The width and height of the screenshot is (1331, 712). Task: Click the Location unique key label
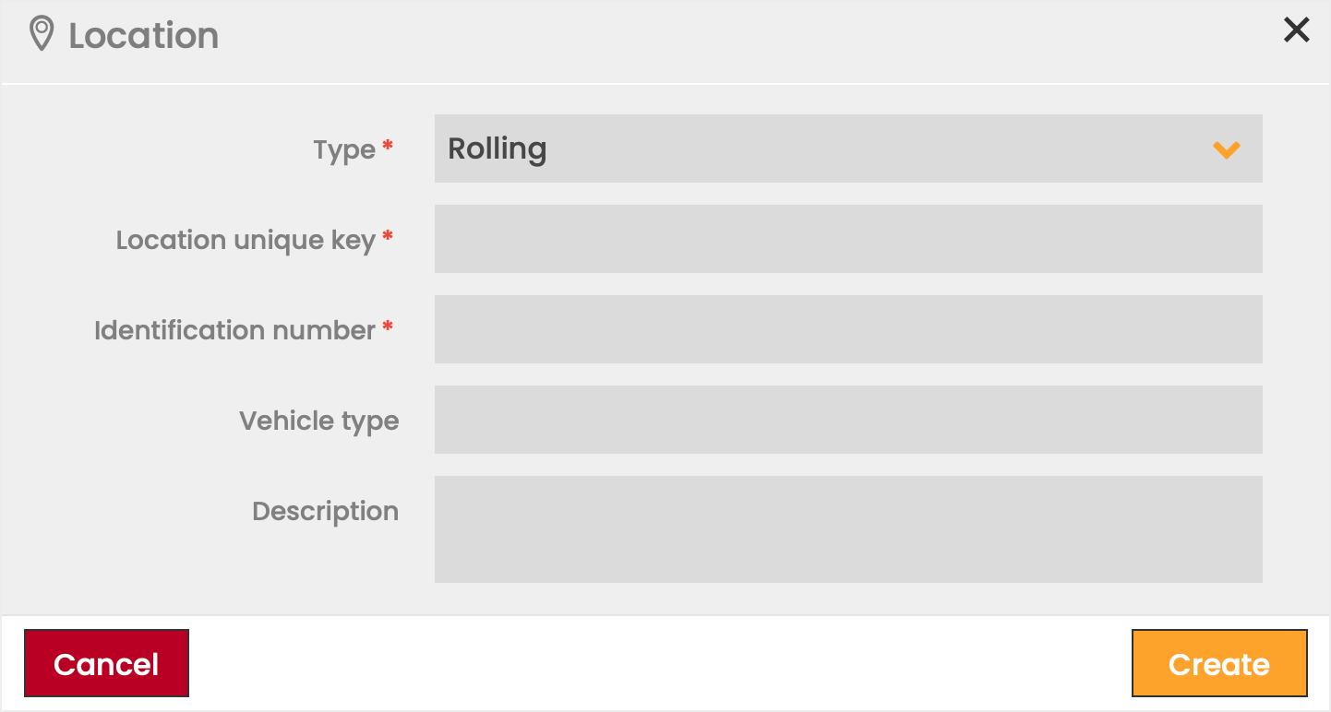245,240
